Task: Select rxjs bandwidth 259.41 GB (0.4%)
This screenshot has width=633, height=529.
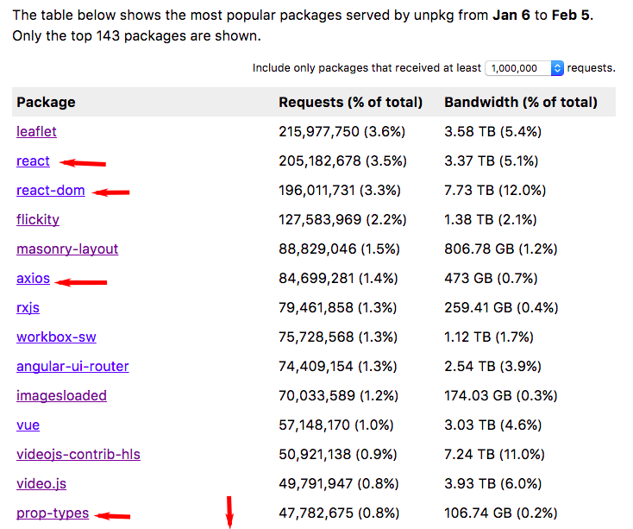Action: click(x=501, y=308)
